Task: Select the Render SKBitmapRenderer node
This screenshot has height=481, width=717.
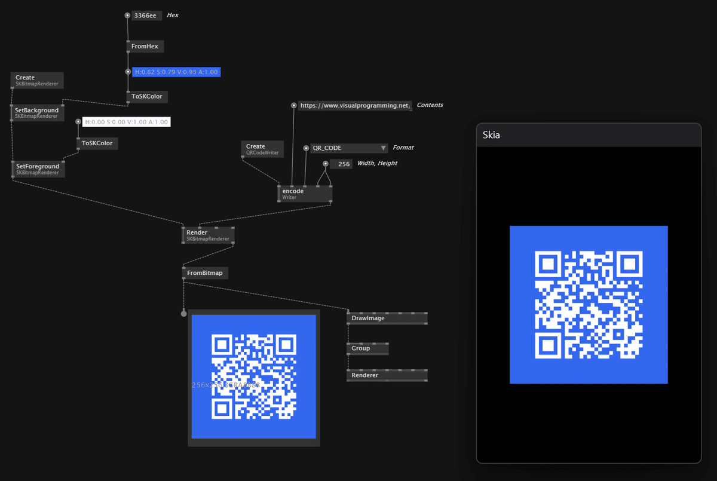Action: pos(209,235)
